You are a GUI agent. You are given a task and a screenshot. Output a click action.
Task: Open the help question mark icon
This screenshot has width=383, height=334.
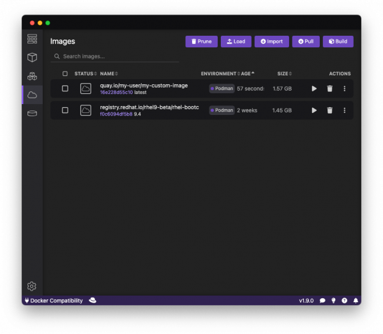pyautogui.click(x=345, y=301)
